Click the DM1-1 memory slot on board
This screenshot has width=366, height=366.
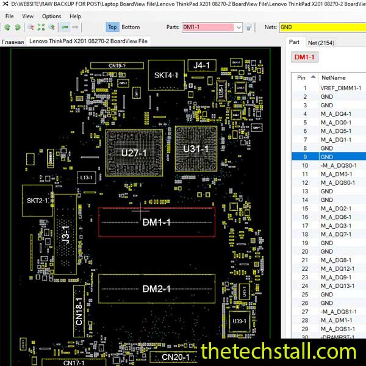click(157, 222)
